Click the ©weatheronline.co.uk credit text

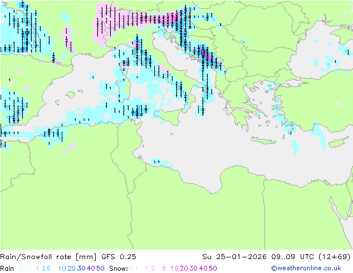pyautogui.click(x=306, y=269)
